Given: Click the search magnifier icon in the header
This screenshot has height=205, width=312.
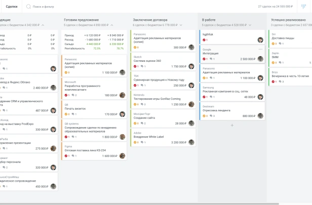Looking at the screenshot, I should (x=28, y=7).
